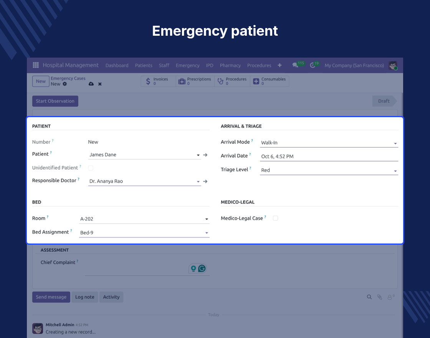Open the IPD menu
The width and height of the screenshot is (430, 338).
(210, 65)
